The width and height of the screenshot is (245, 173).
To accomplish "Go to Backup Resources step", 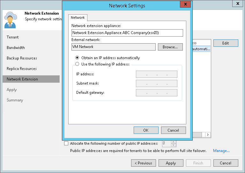I will 22,58.
